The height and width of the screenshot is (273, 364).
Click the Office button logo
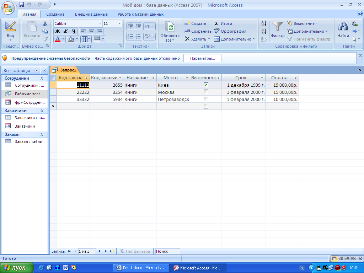[x=8, y=8]
